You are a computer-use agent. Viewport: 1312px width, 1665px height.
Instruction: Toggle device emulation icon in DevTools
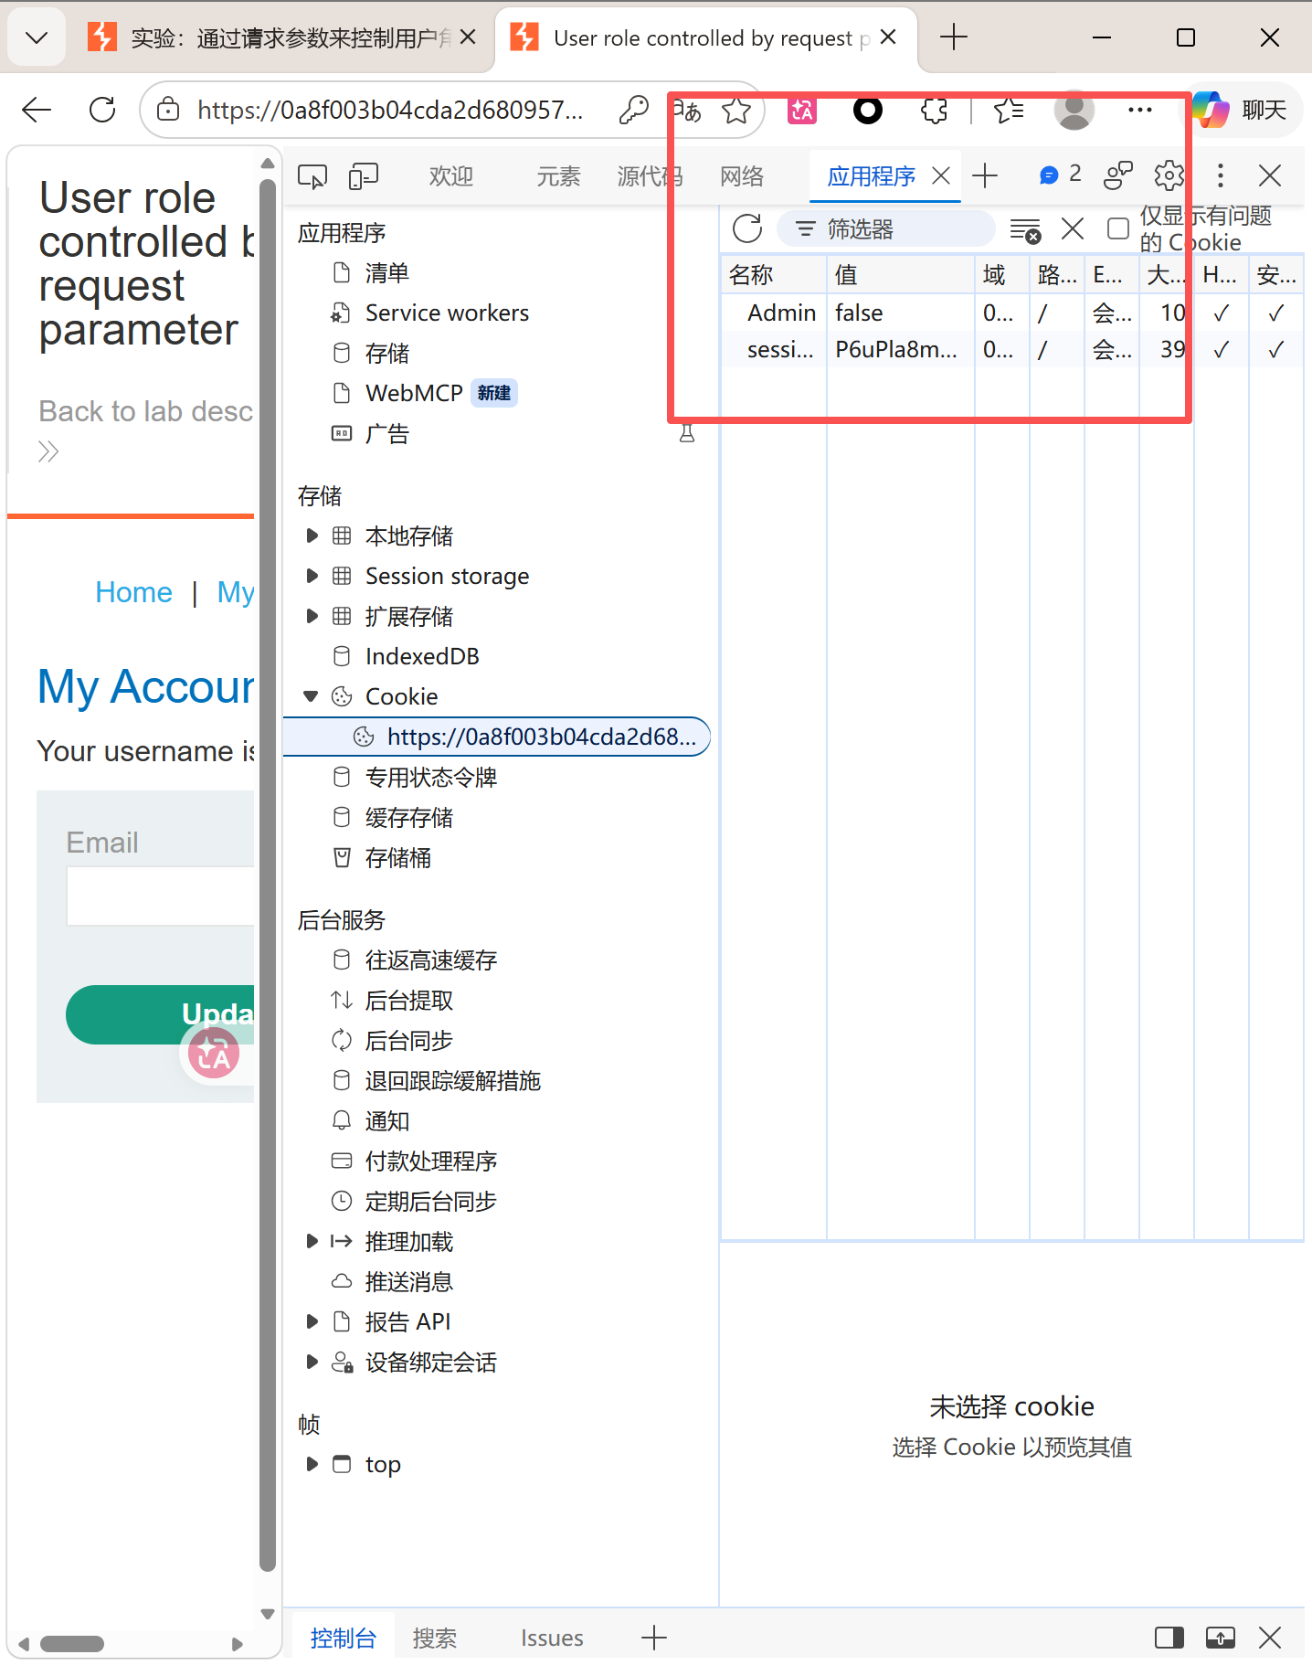[364, 176]
